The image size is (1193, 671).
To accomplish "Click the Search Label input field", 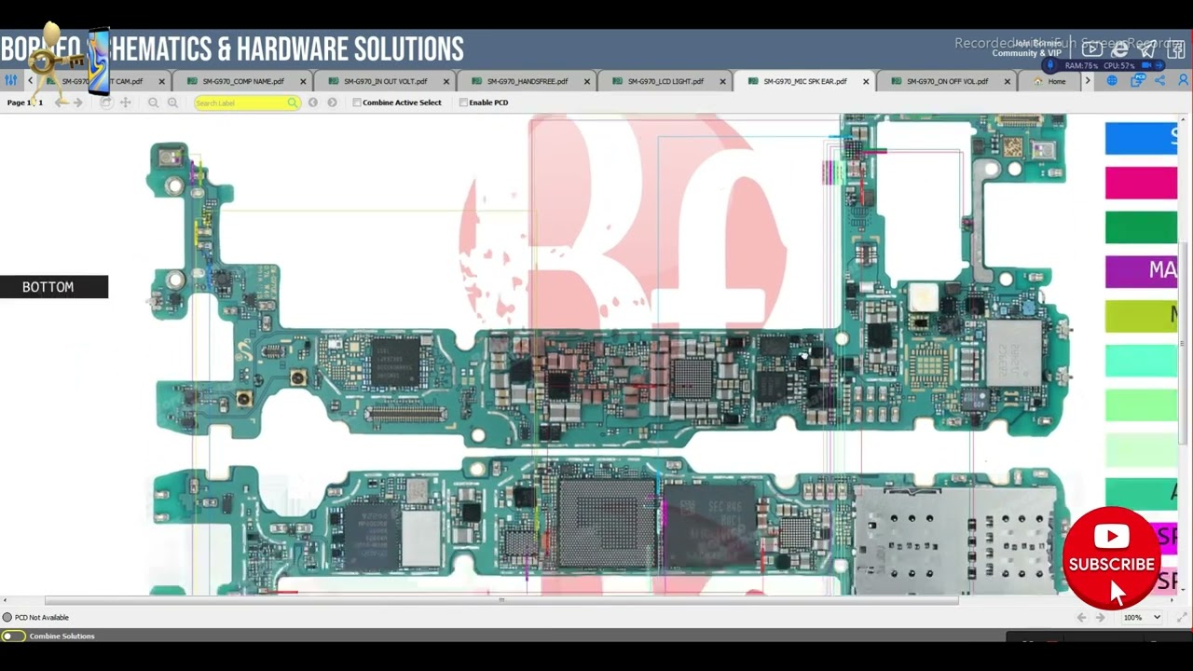I will coord(247,103).
